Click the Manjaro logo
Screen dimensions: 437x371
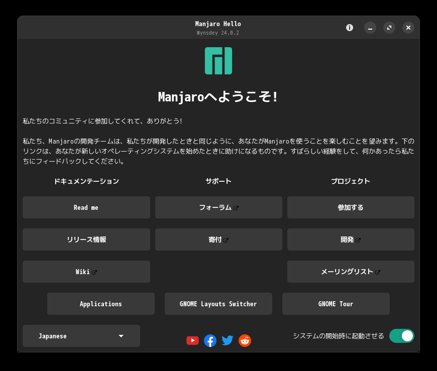(219, 61)
